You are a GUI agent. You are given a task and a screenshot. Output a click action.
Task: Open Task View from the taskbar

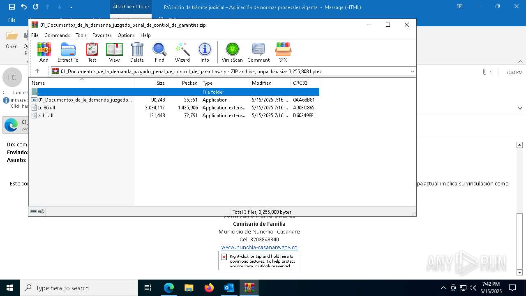tap(148, 288)
